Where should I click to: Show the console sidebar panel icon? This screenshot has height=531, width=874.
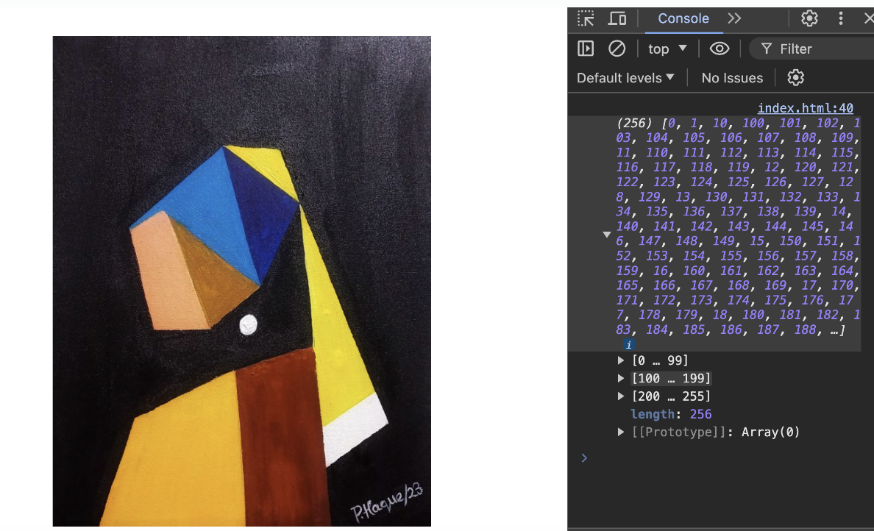[x=586, y=49]
